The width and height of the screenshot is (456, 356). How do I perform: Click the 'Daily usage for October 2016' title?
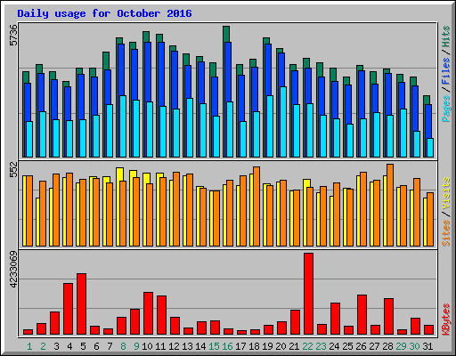click(x=104, y=13)
